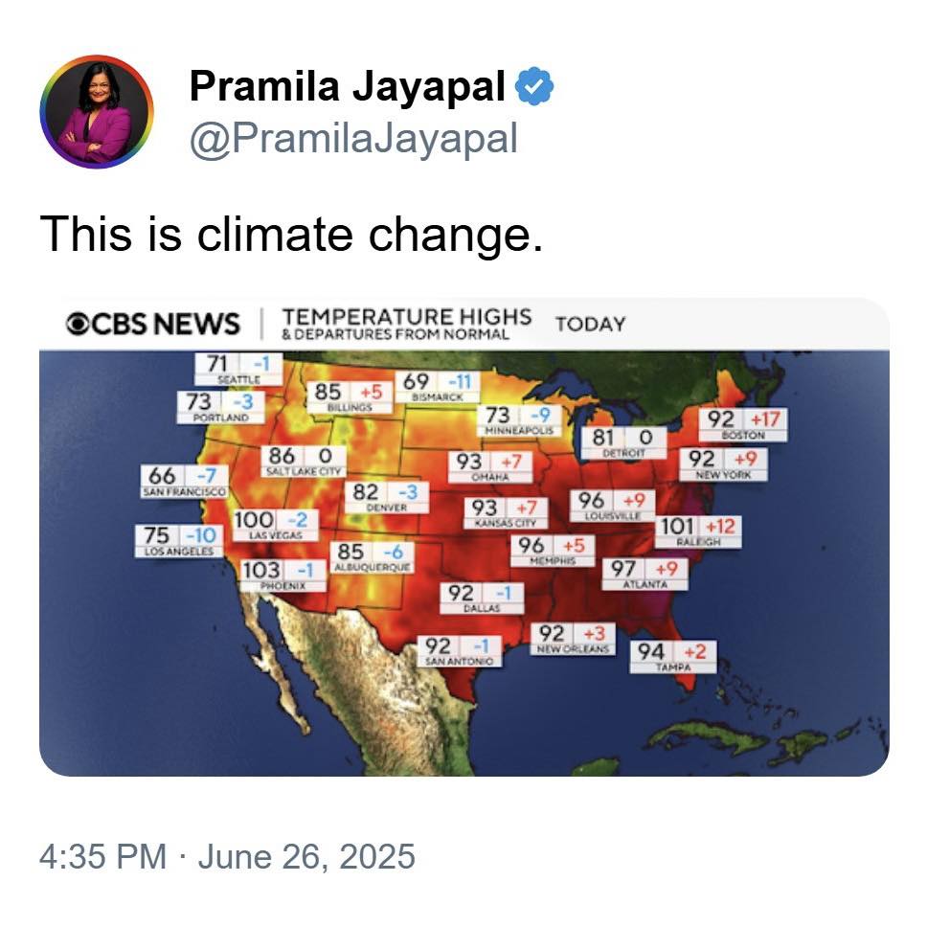Click the Boston 92 +17 temperature label
Viewport: 927px width, 927px height.
pos(743,424)
